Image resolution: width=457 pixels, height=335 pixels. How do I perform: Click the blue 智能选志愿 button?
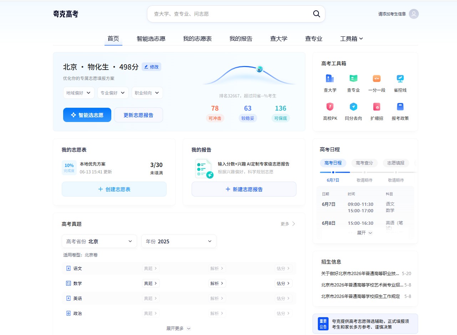(87, 115)
